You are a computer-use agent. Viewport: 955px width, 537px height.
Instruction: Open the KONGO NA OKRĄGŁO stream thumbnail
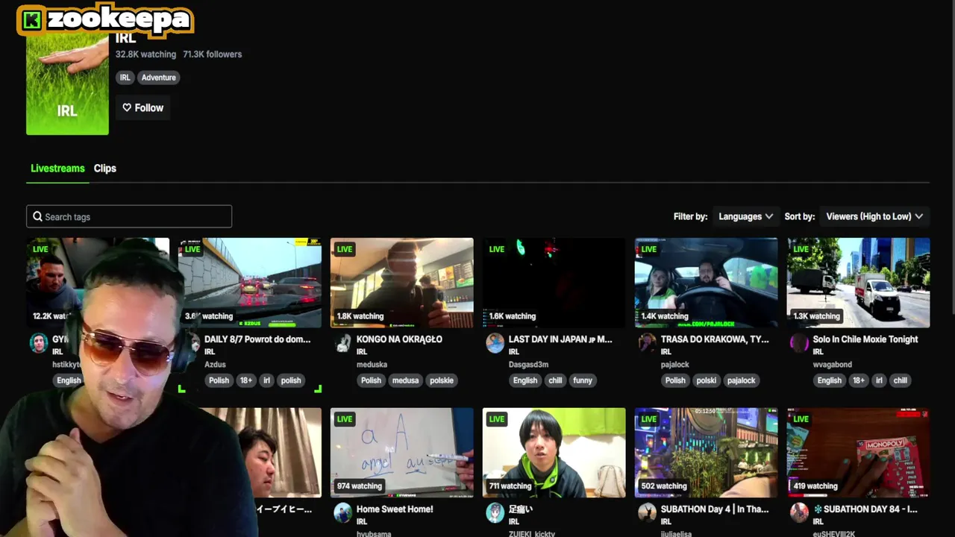pyautogui.click(x=402, y=283)
